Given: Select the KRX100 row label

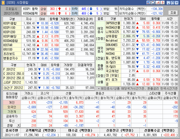Looking at the screenshot, I should point(12,49).
